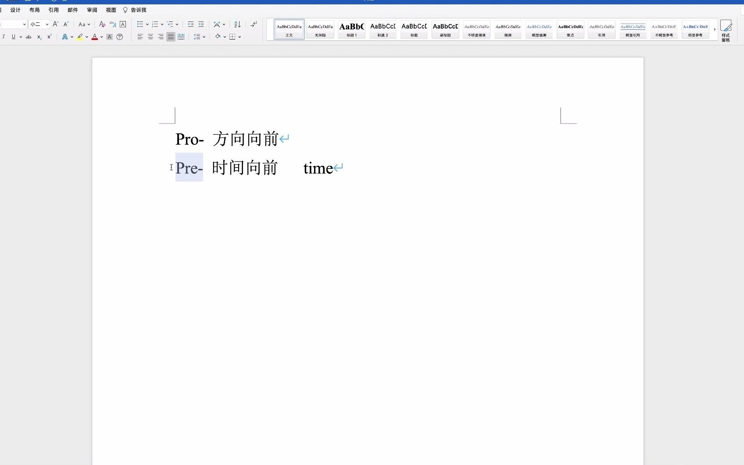Apply borders with the borders icon
The image size is (744, 465).
[232, 37]
